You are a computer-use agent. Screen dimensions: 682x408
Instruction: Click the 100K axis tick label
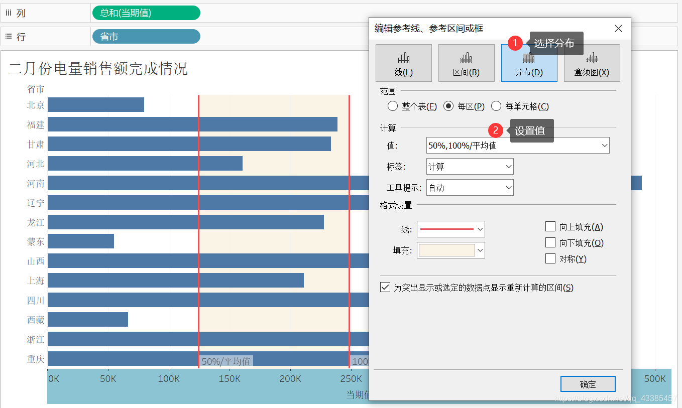pos(169,379)
